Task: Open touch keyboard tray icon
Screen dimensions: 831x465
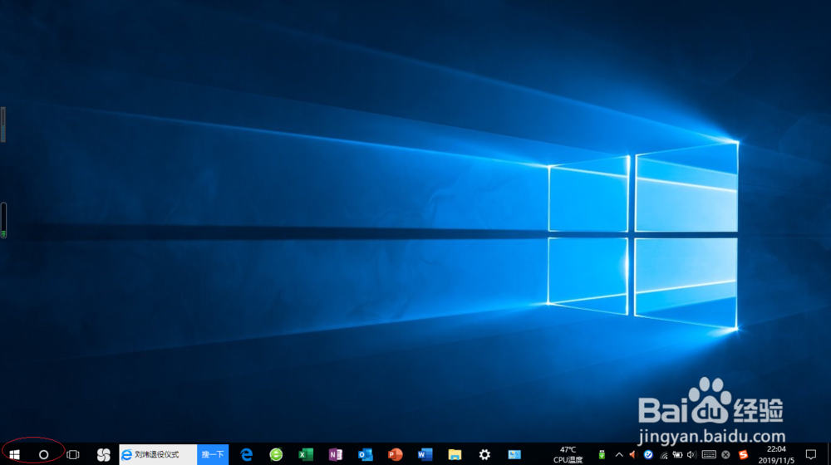Action: coord(709,454)
